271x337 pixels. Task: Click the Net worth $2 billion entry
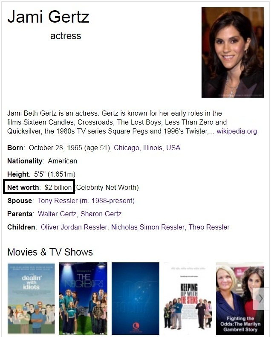coord(39,187)
